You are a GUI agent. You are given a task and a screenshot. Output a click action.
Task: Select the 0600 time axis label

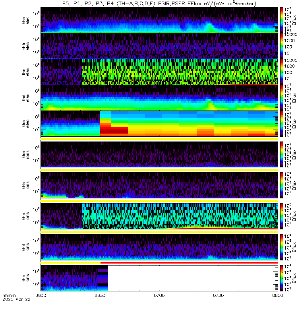[41, 295]
